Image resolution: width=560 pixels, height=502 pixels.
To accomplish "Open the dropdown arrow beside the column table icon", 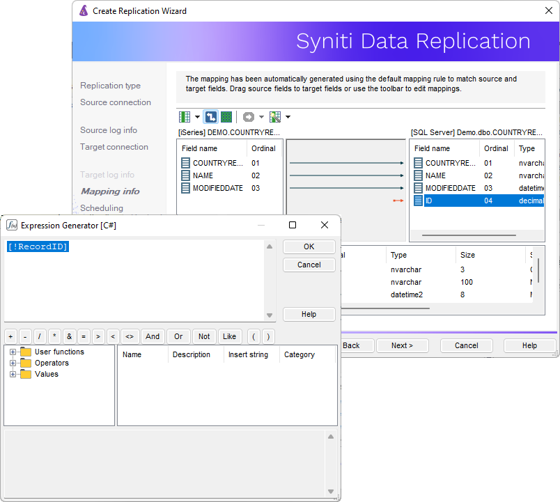I will click(x=197, y=117).
